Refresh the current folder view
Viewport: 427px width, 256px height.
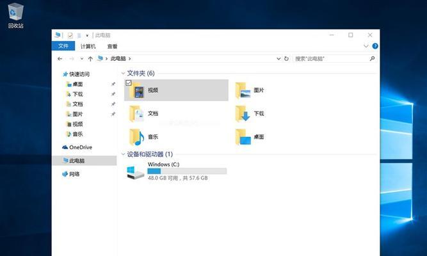[286, 58]
